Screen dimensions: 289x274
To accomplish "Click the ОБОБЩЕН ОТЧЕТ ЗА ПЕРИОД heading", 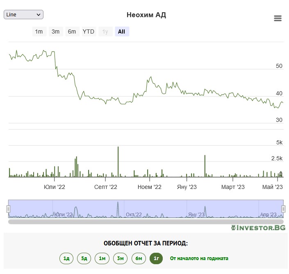I will (x=146, y=243).
